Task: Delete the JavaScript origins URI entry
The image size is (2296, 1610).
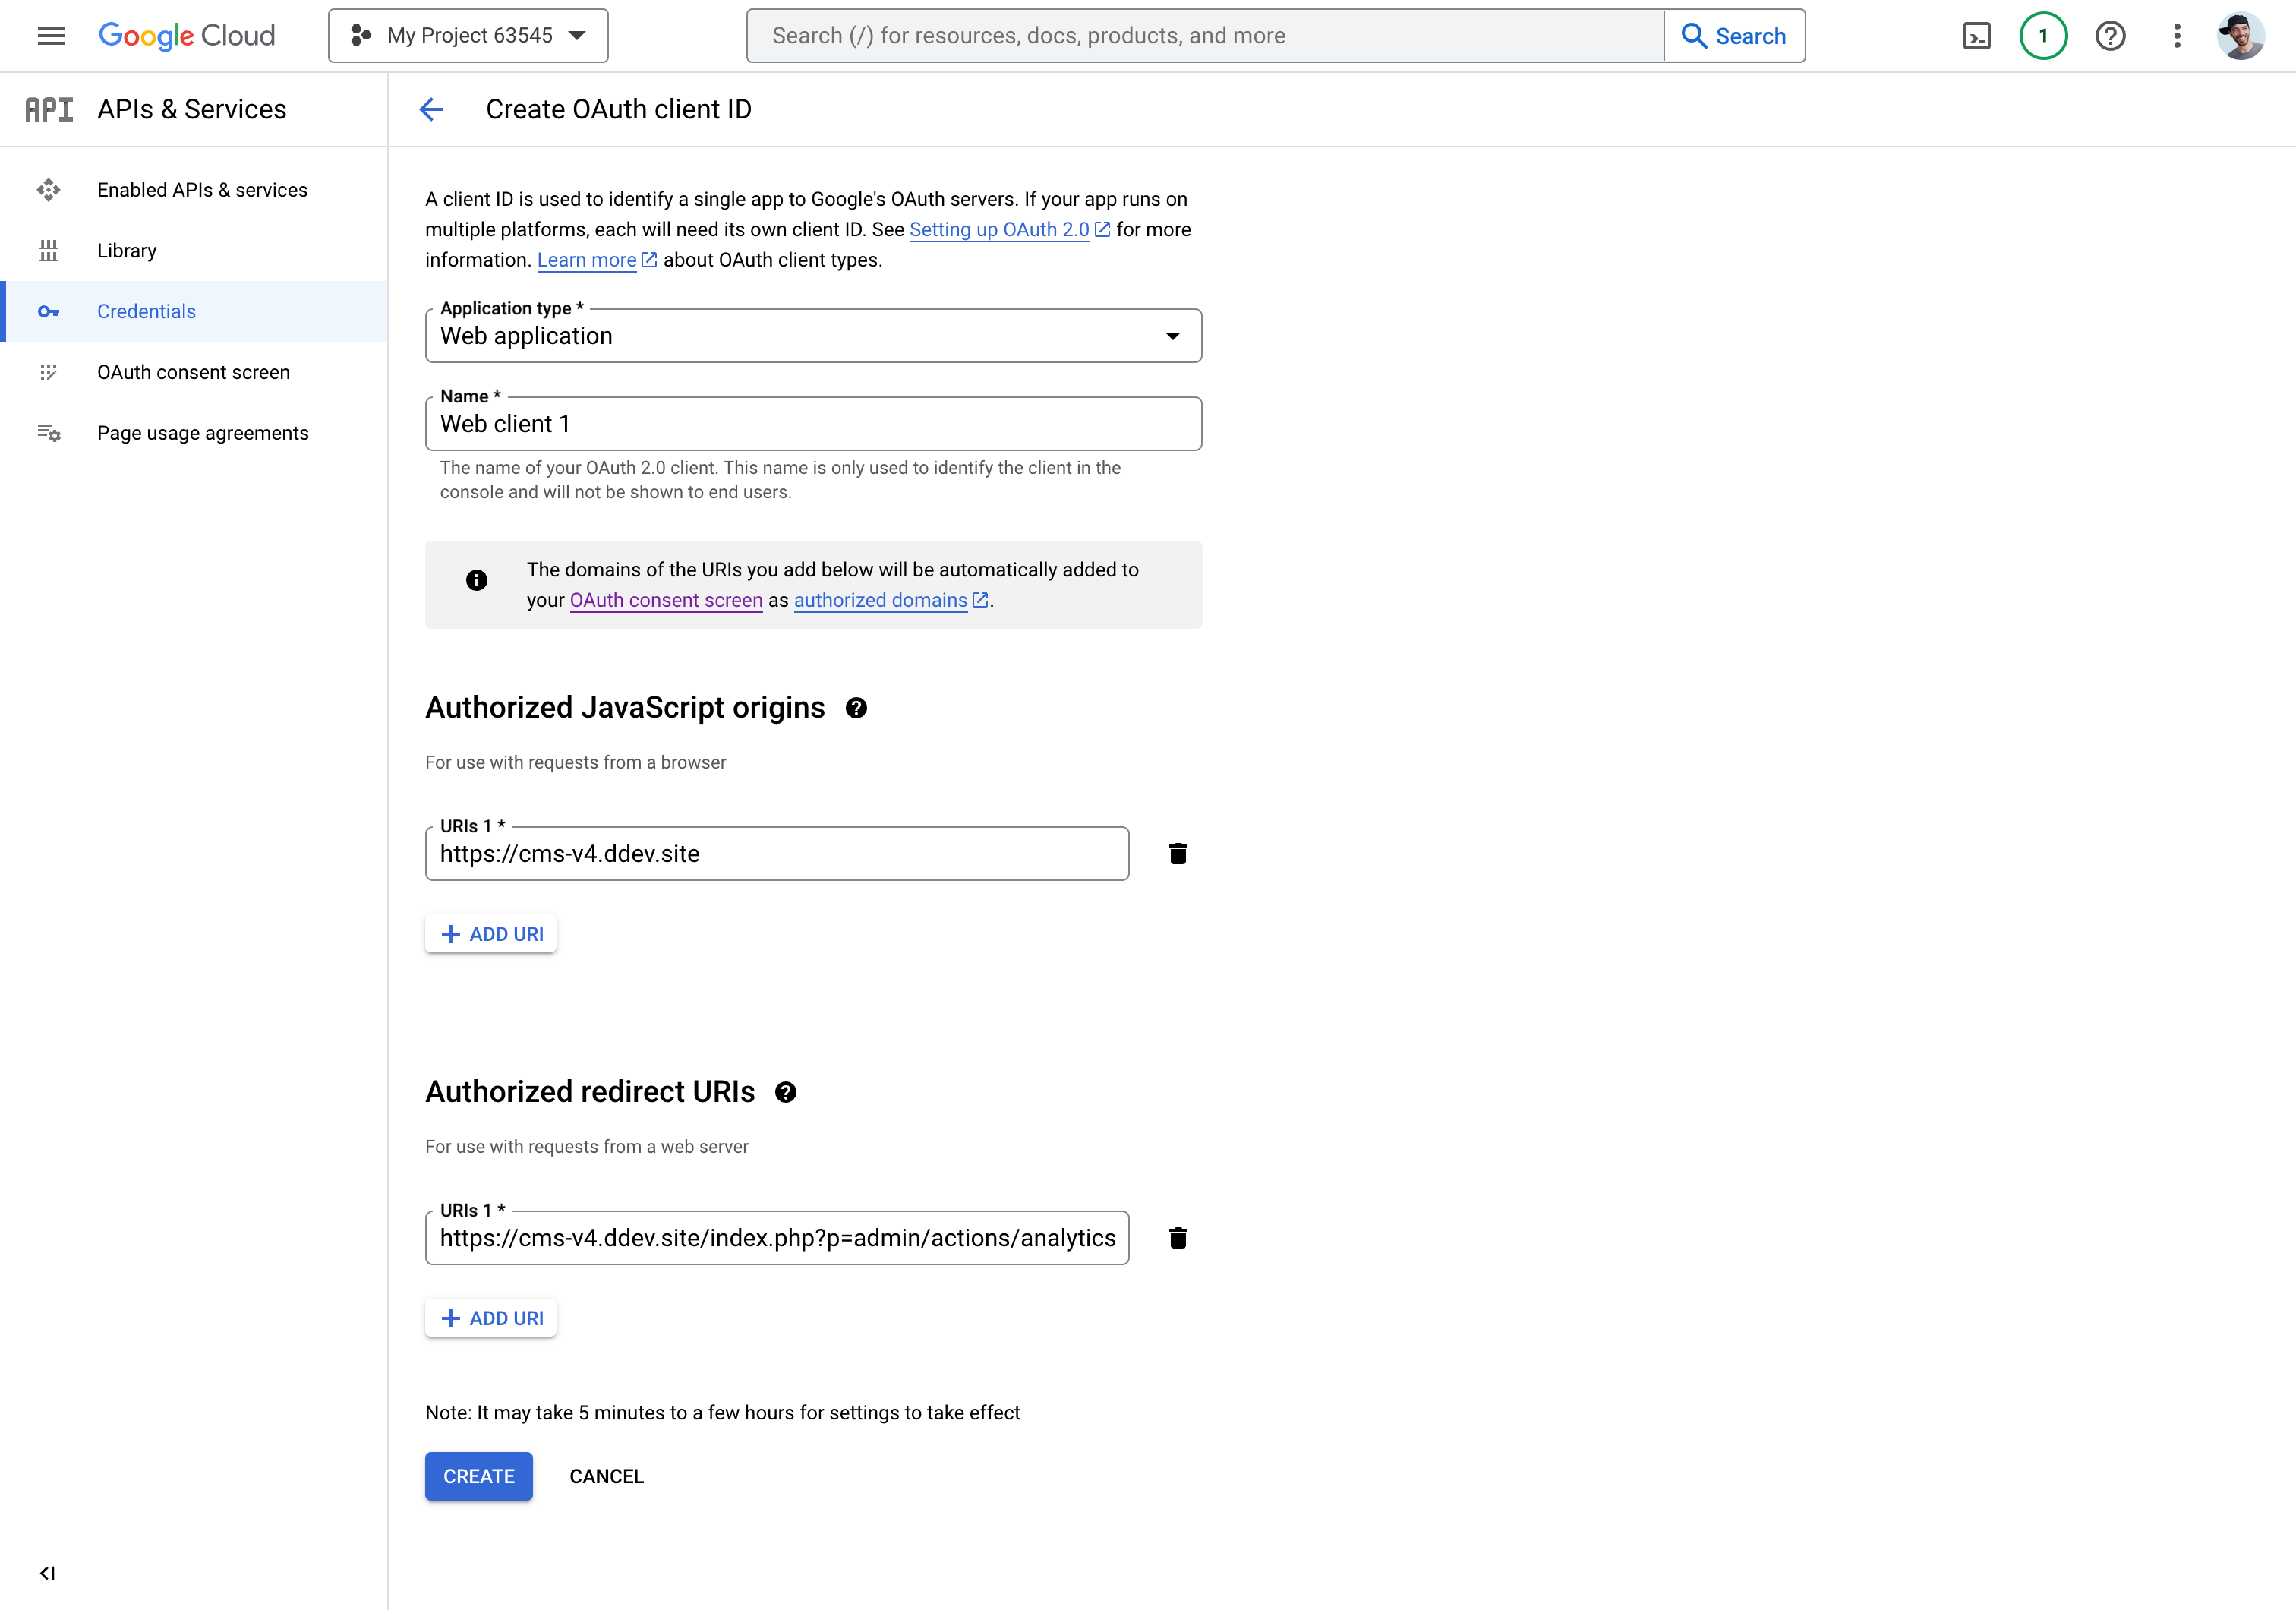Action: click(x=1178, y=853)
